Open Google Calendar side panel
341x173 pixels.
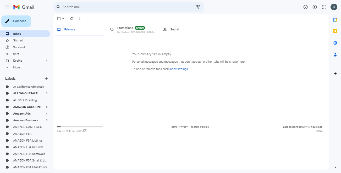[335, 20]
